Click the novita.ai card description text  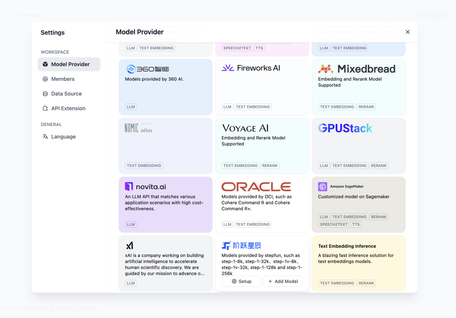coord(164,203)
